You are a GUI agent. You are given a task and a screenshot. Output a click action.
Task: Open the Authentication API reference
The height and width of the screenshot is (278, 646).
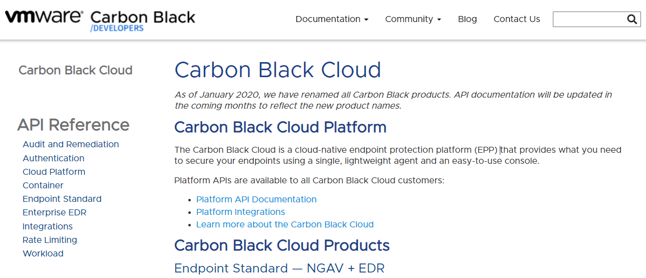54,158
